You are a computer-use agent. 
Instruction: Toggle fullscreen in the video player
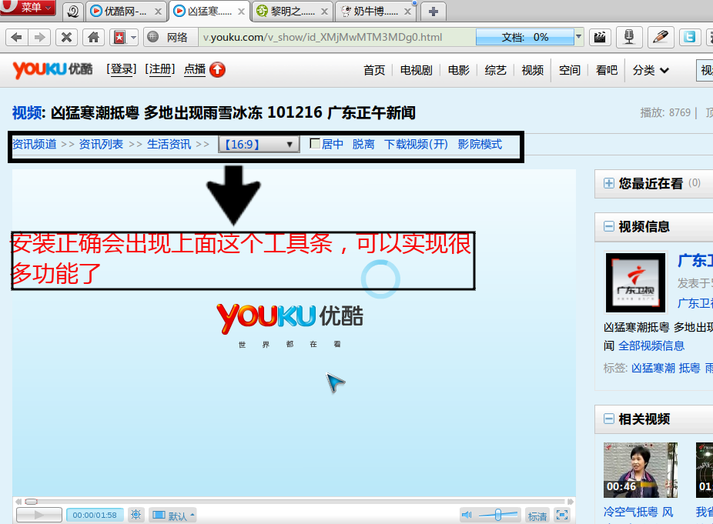click(563, 516)
